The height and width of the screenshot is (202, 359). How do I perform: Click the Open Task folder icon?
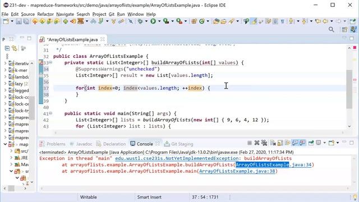coord(223,21)
